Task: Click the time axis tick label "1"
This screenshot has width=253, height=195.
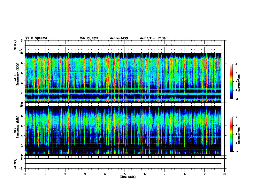Action: click(x=45, y=174)
